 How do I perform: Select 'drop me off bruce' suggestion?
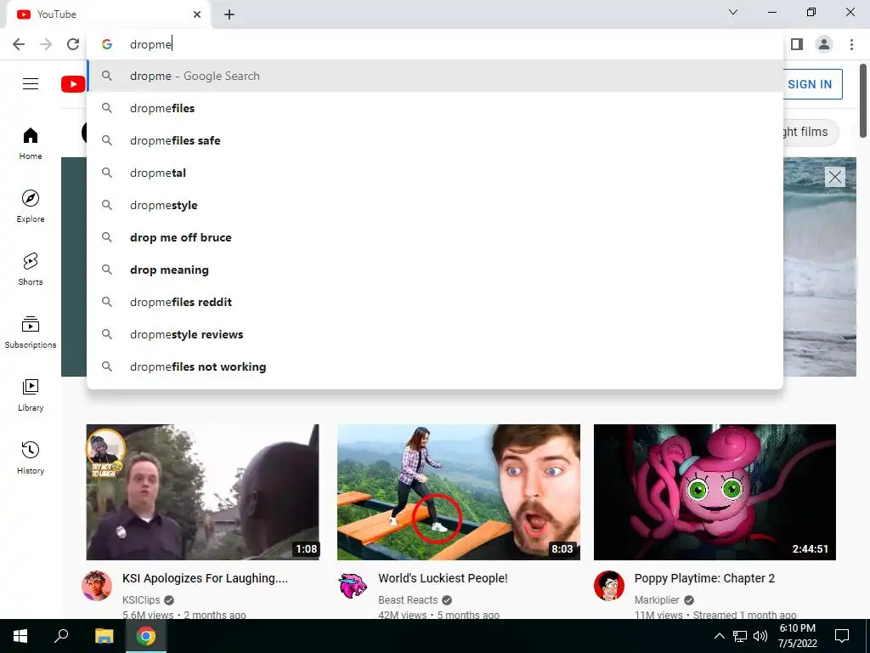pos(435,238)
